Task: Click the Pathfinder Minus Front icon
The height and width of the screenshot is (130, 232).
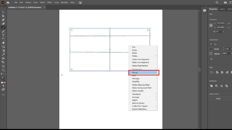Action: pos(216,86)
